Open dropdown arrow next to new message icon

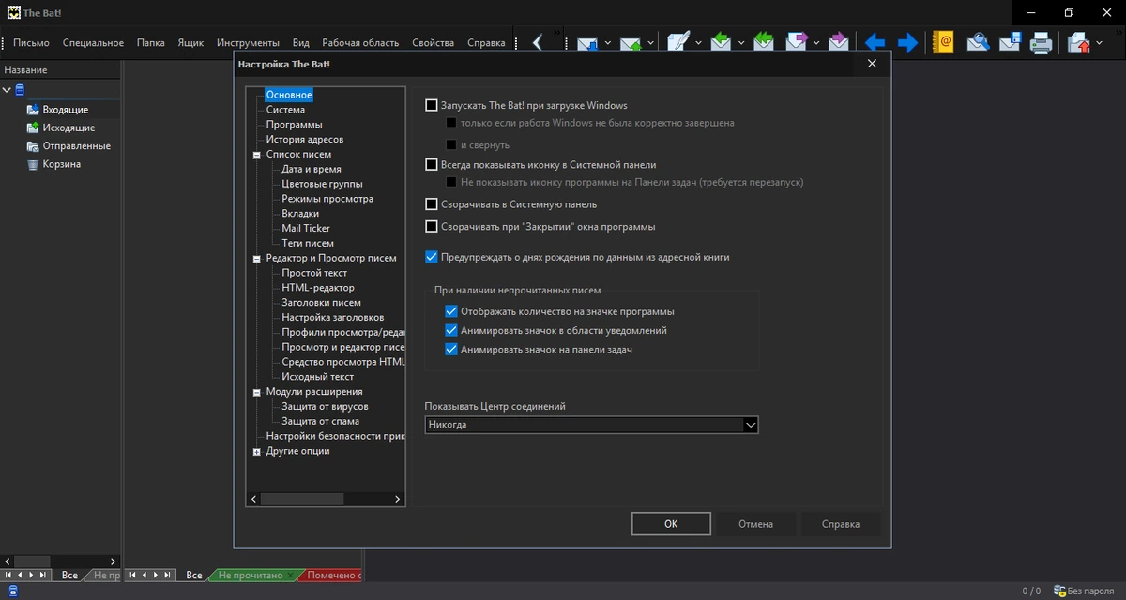(x=698, y=42)
